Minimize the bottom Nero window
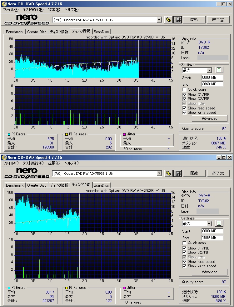This screenshot has width=234, height=307. (x=219, y=158)
